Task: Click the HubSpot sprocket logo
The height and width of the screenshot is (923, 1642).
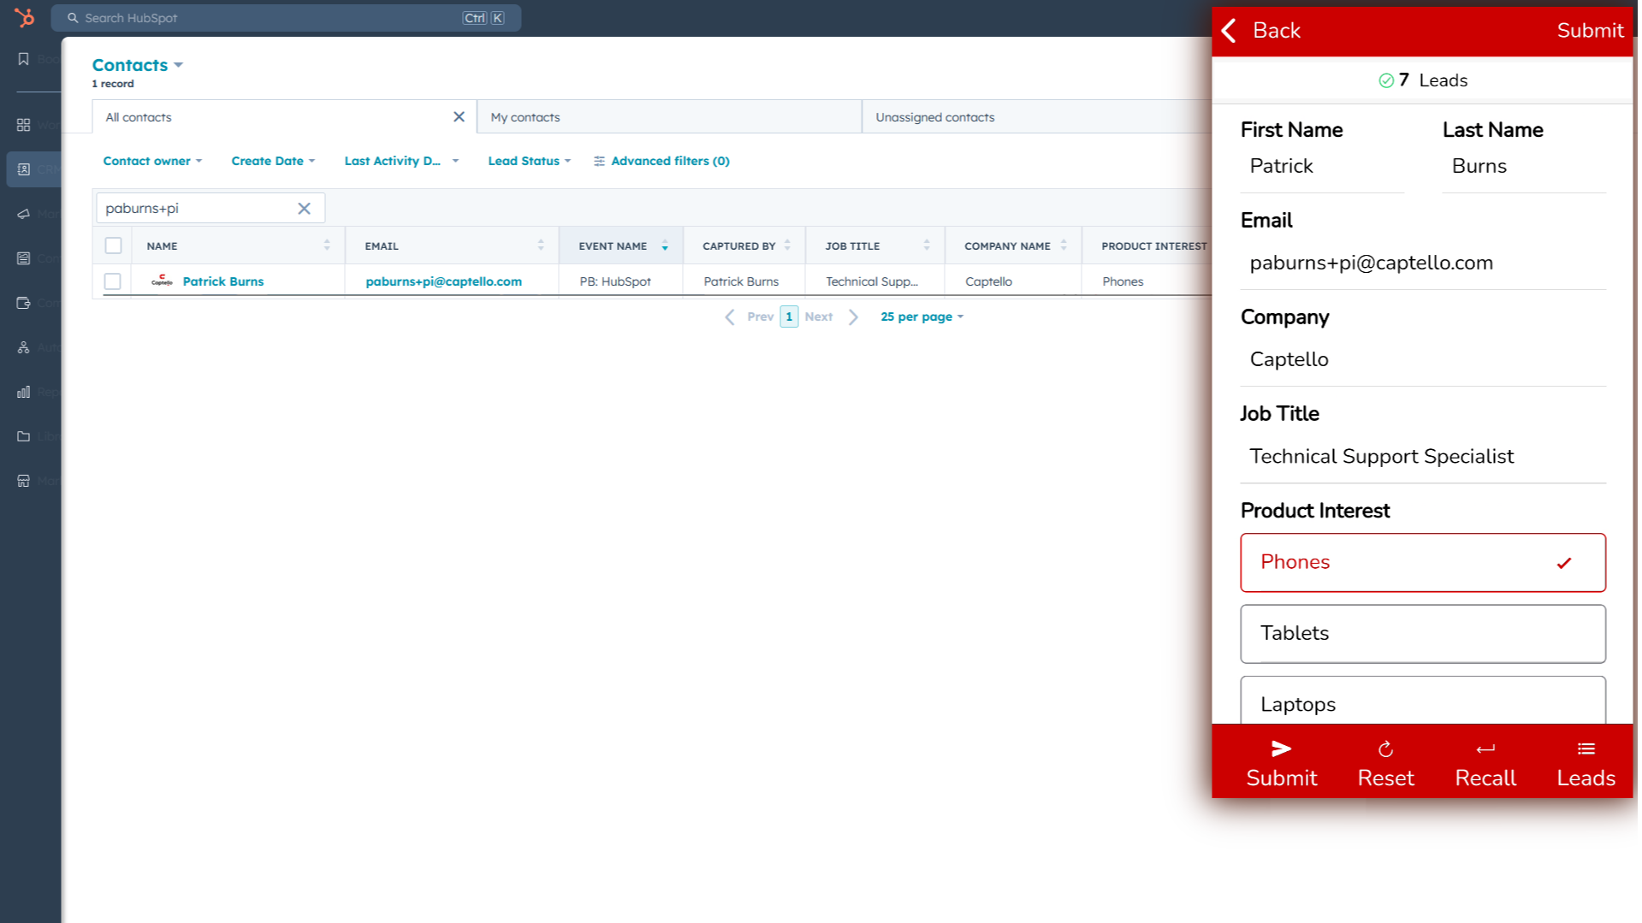Action: (24, 17)
